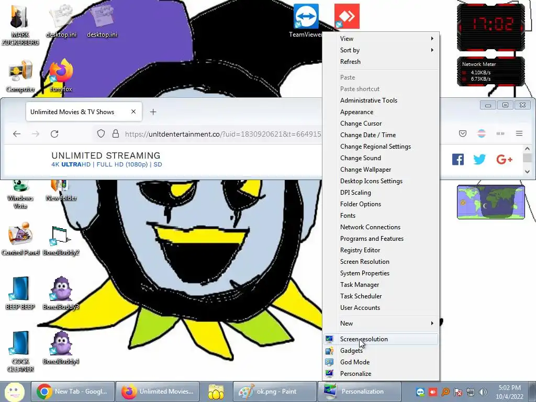Open the MARK ZUCKERBERG desktop icon

pyautogui.click(x=20, y=25)
